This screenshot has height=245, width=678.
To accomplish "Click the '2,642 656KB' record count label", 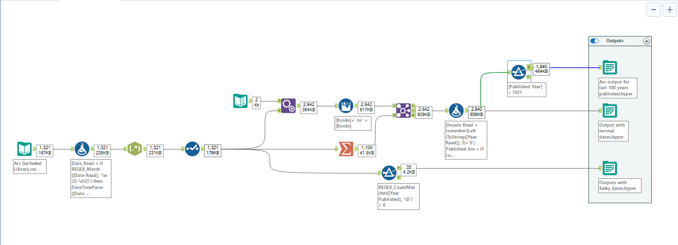I will point(476,112).
